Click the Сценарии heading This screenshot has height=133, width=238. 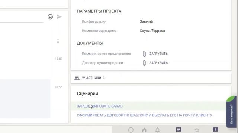point(87,93)
